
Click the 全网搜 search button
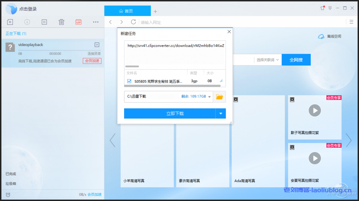(296, 60)
